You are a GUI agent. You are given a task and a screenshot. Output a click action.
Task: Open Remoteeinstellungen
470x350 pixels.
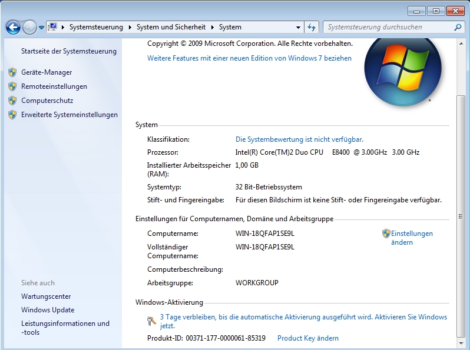[x=54, y=86]
